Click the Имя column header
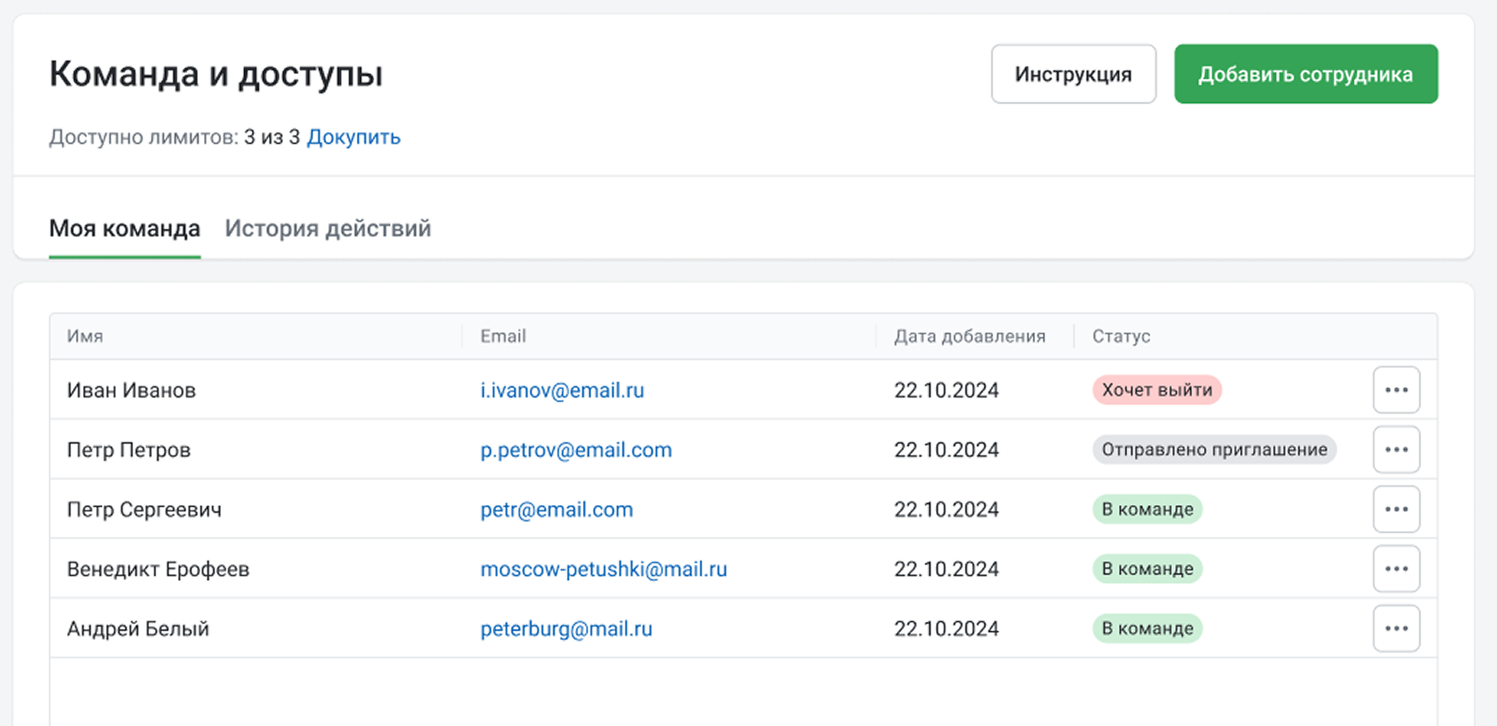 85,336
